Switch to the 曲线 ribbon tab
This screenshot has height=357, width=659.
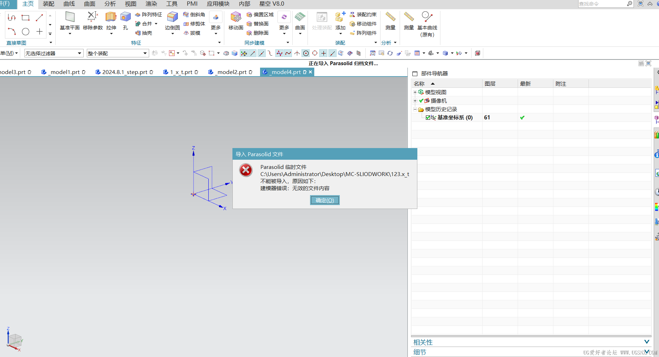pyautogui.click(x=69, y=4)
